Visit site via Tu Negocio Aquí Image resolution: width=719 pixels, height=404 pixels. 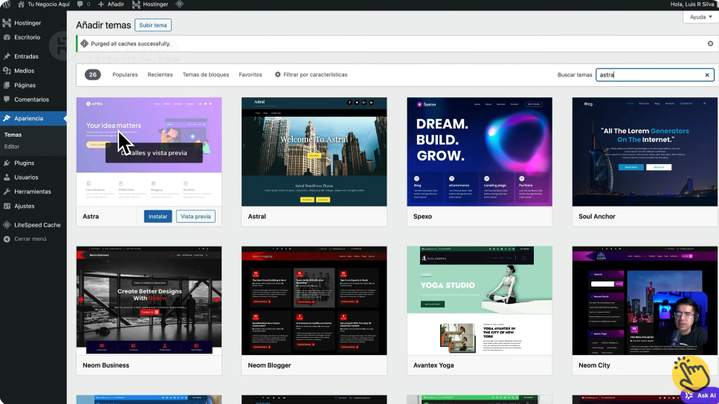click(x=44, y=4)
